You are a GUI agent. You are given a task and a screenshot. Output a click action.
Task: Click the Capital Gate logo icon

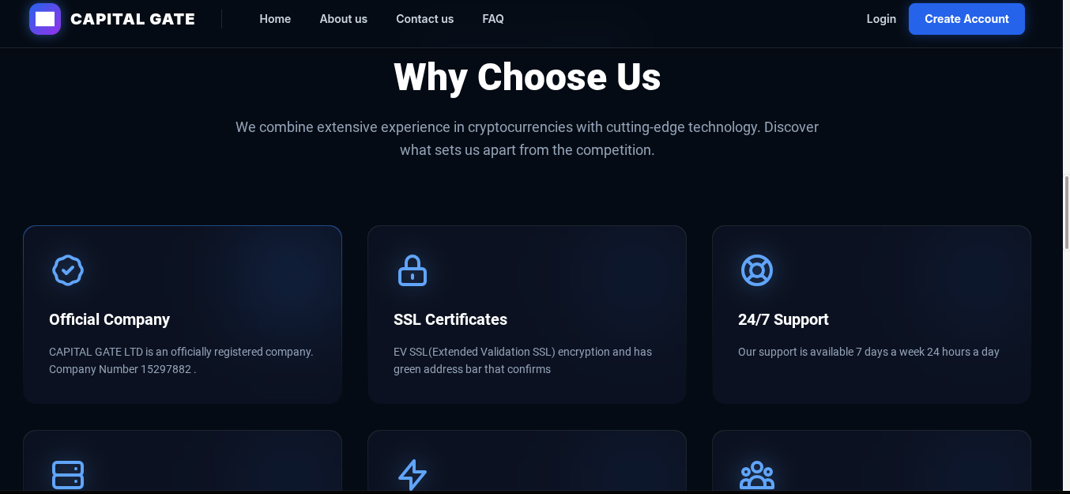tap(45, 19)
